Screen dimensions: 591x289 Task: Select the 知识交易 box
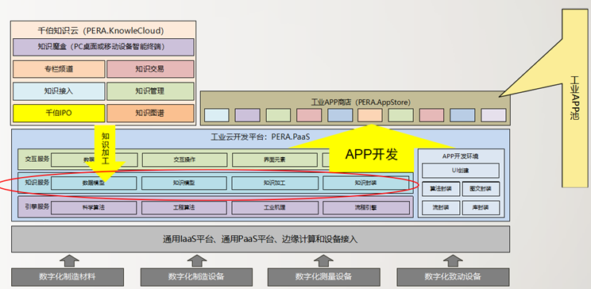coord(150,69)
